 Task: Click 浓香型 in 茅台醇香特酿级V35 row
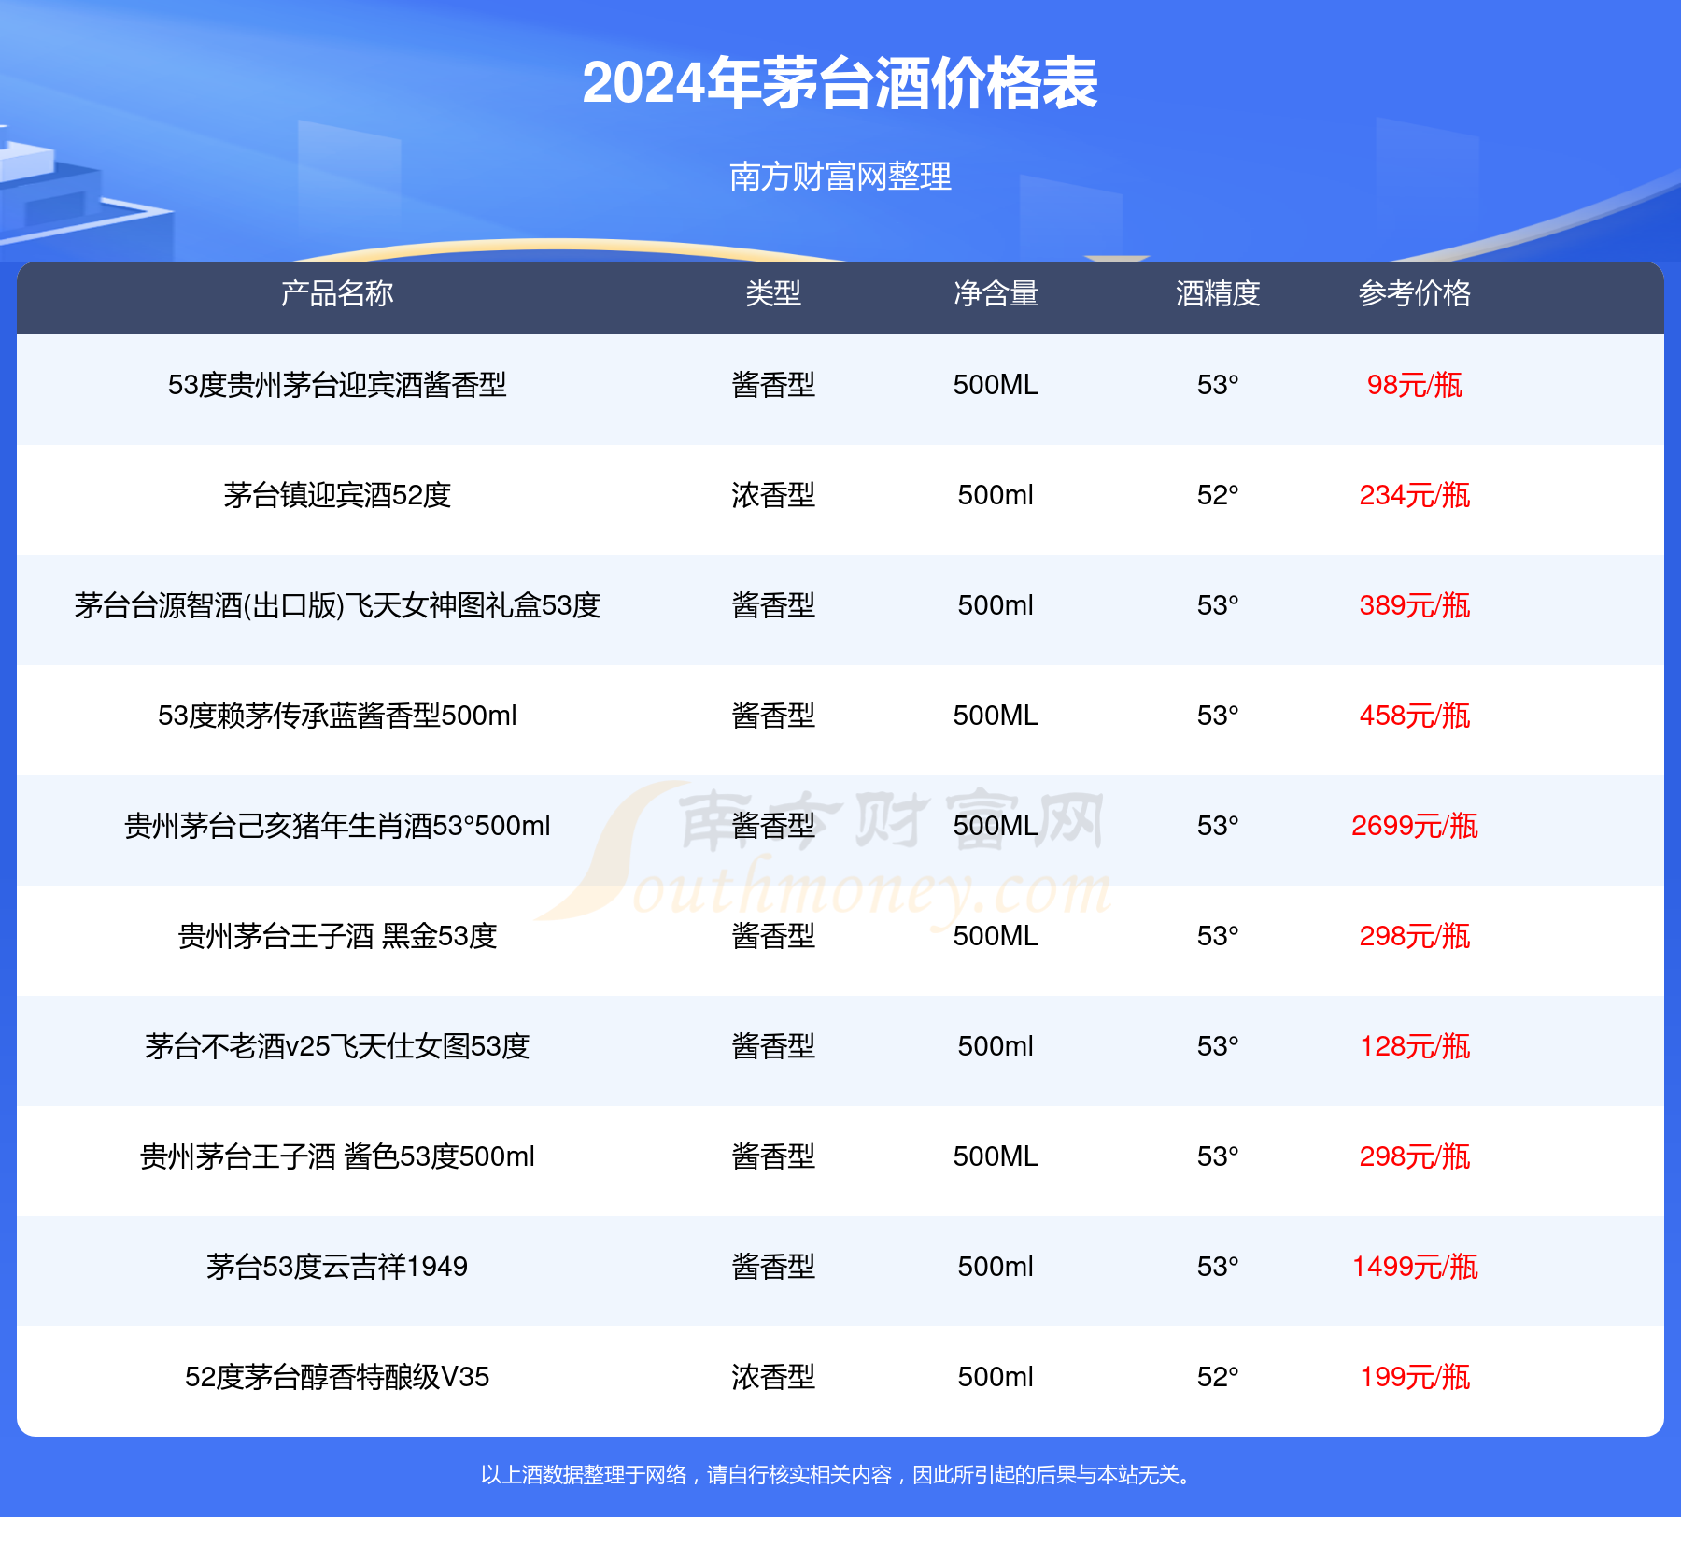pyautogui.click(x=773, y=1377)
